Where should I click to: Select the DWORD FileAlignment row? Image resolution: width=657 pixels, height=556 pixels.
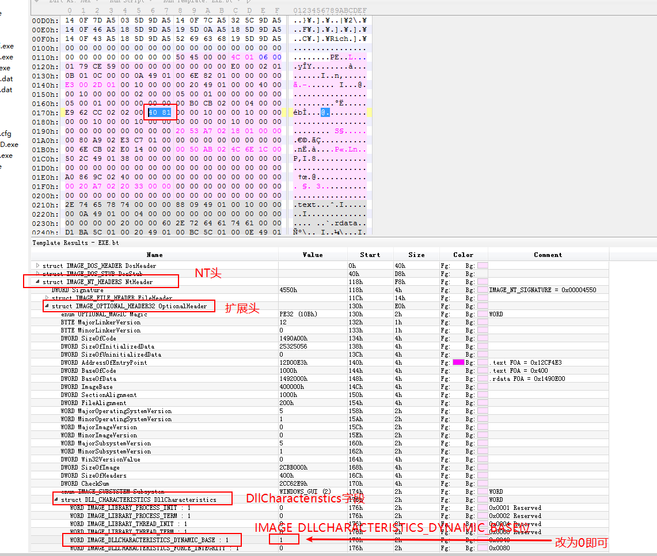320,403
